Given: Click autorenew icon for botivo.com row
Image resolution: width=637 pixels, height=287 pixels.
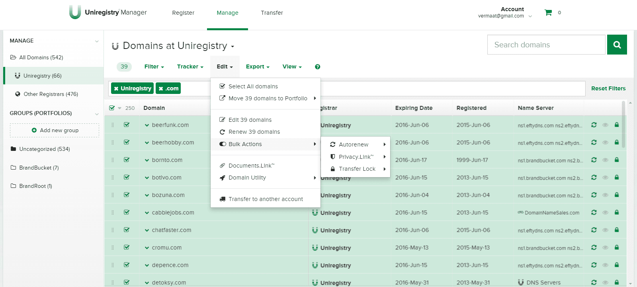Looking at the screenshot, I should point(594,177).
